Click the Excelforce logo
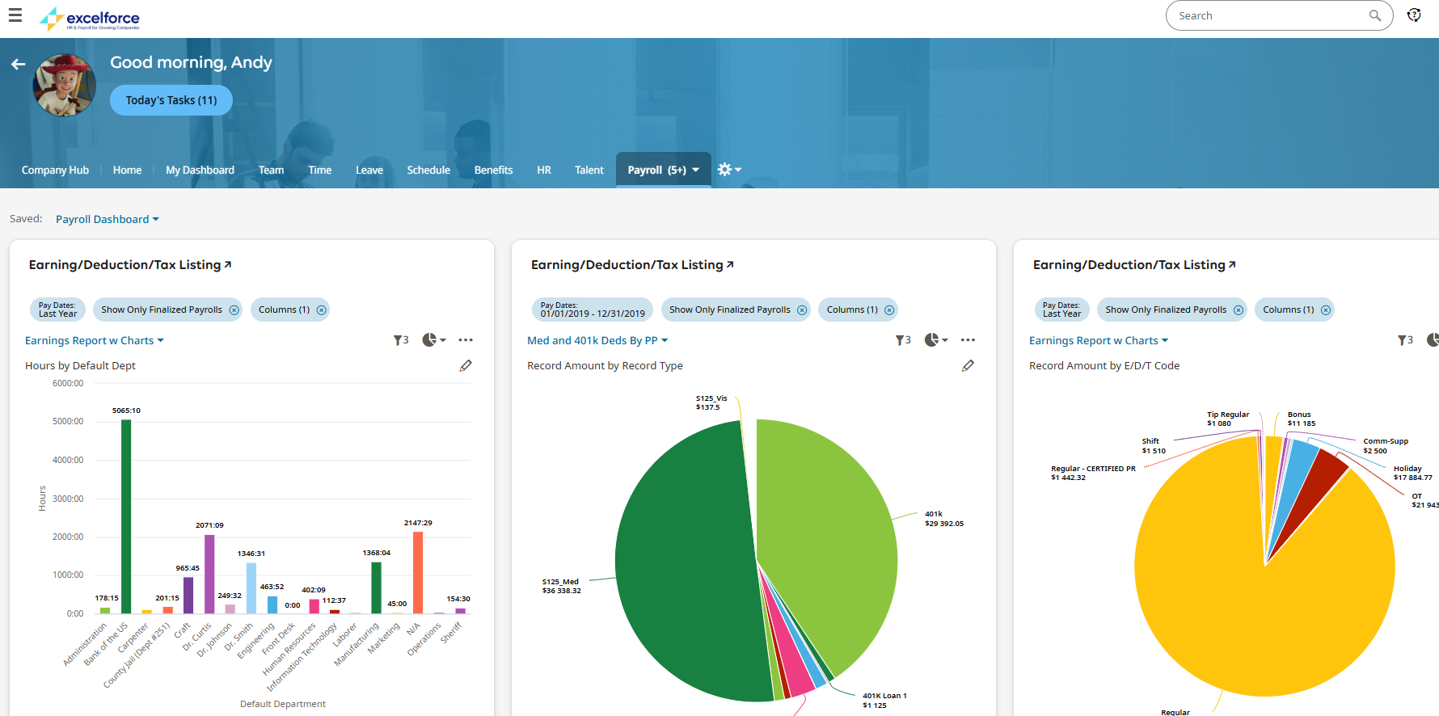 point(90,18)
